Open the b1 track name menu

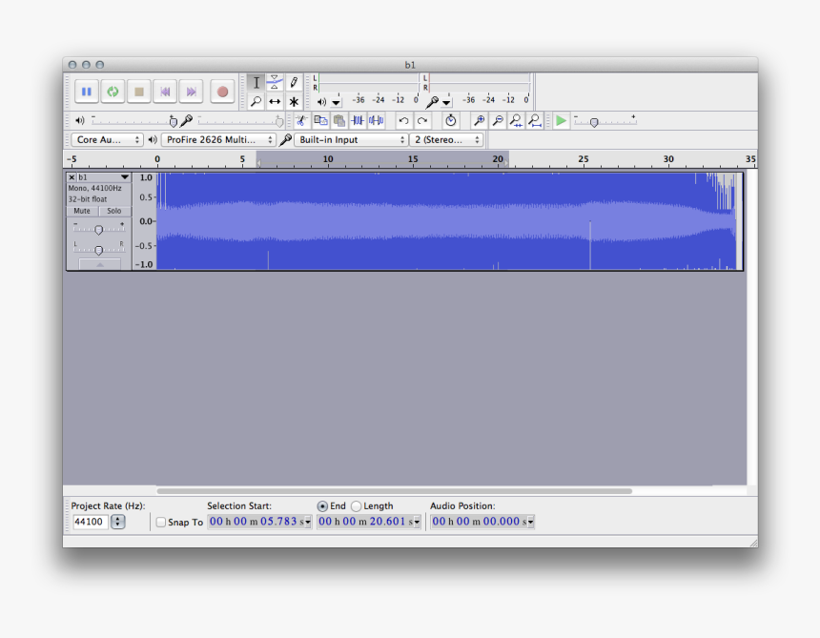(x=104, y=177)
